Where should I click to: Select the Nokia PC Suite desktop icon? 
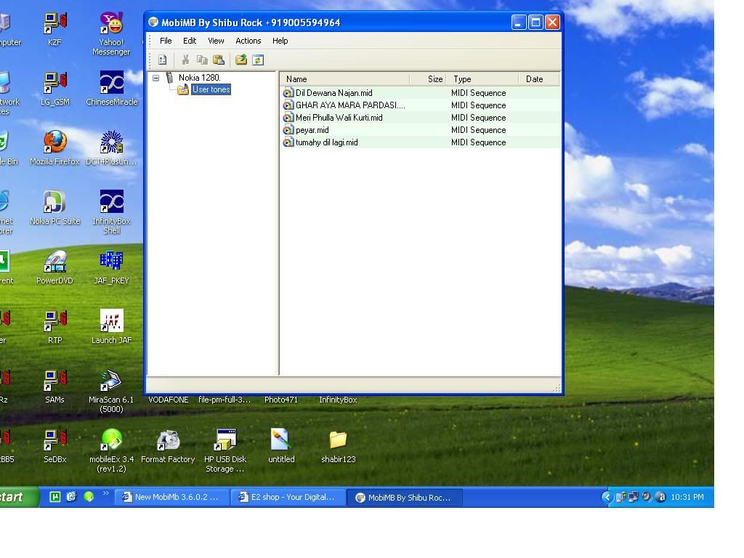point(55,208)
